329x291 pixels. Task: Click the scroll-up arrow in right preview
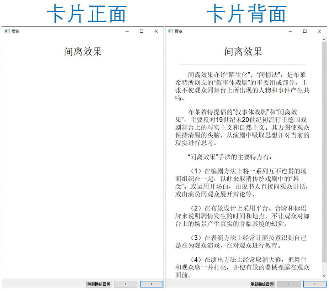(324, 39)
